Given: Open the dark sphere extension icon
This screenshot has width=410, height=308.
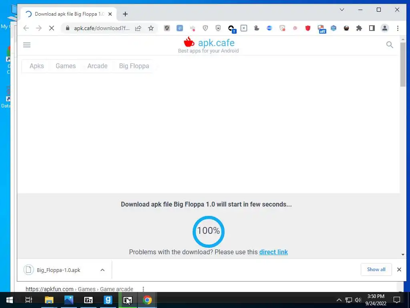Looking at the screenshot, I should 346,28.
